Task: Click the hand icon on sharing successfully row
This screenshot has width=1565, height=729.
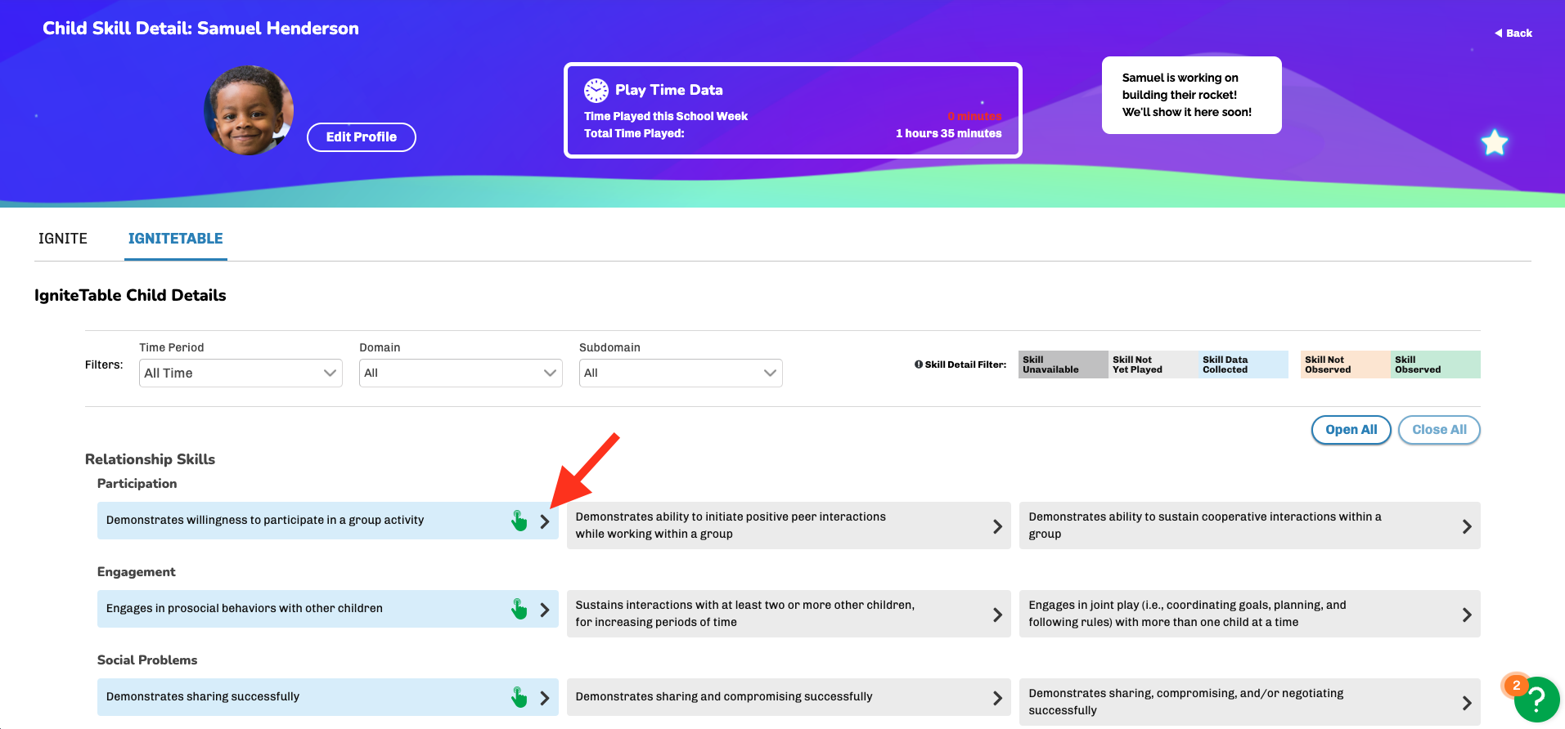Action: (x=519, y=697)
